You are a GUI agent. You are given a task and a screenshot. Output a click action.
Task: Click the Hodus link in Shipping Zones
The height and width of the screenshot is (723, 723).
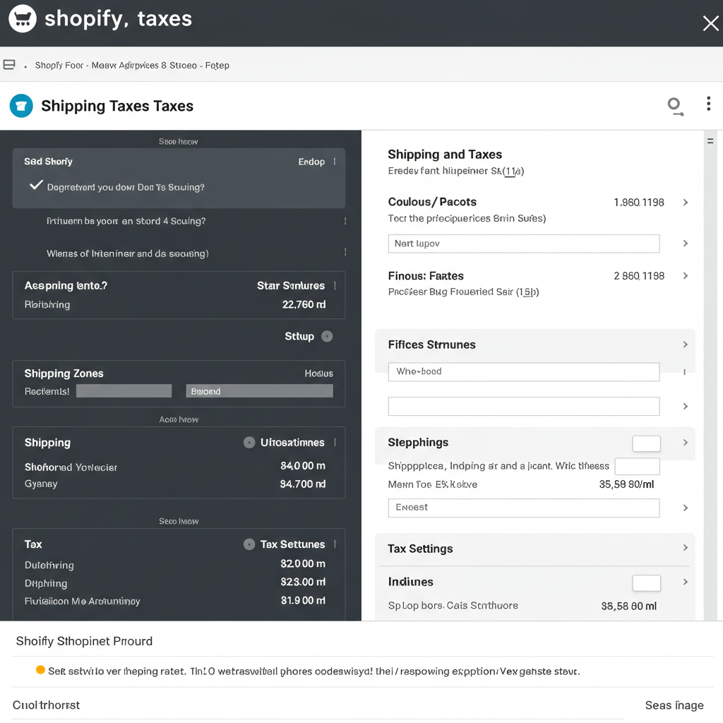point(318,374)
